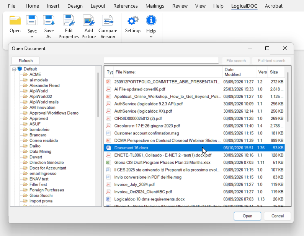Screen dimensions: 304x236
Task: Click the Refresh button
Action: (x=26, y=61)
